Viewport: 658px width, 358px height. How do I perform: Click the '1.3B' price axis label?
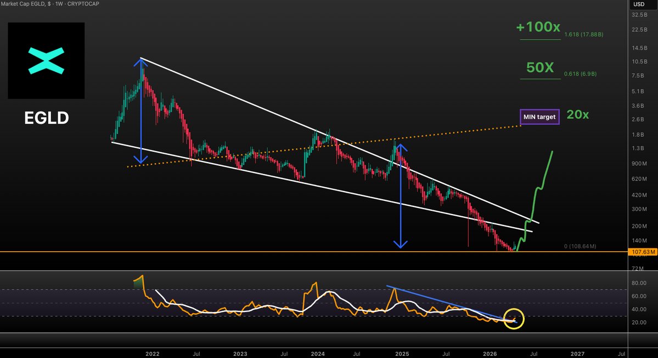638,148
